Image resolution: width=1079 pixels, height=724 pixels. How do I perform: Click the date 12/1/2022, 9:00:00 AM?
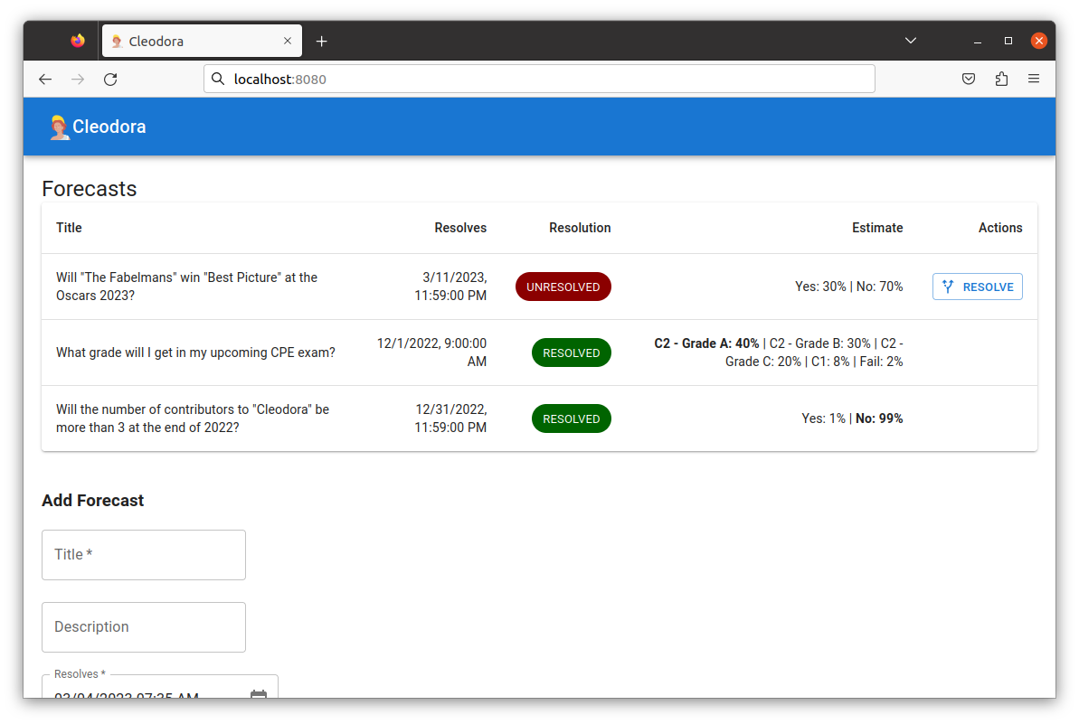coord(431,353)
